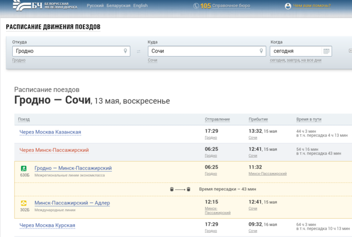
Task: Click the green train icon for 630Б
Action: point(24,169)
